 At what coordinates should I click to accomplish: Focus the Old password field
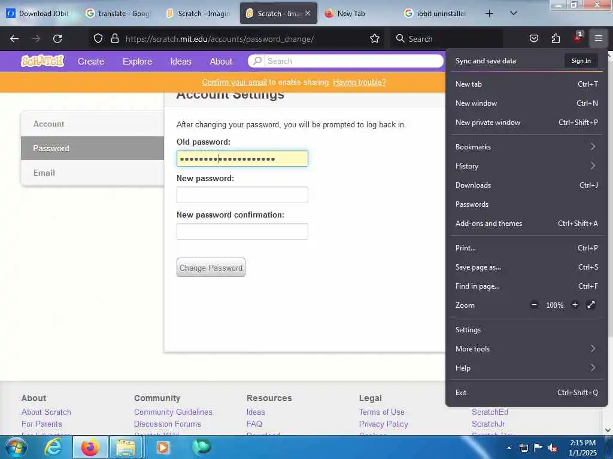242,158
